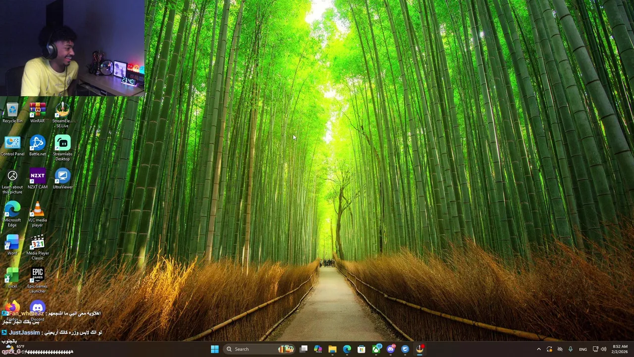Select the Battle.net desktop shortcut

coord(37,146)
